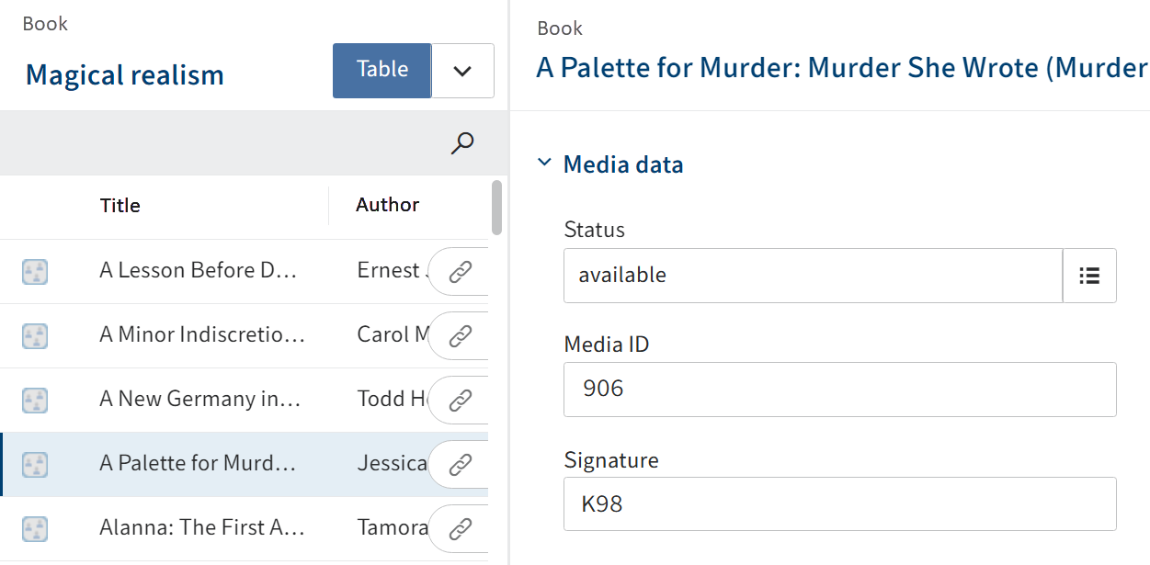Open the Magical realism heading

(125, 74)
